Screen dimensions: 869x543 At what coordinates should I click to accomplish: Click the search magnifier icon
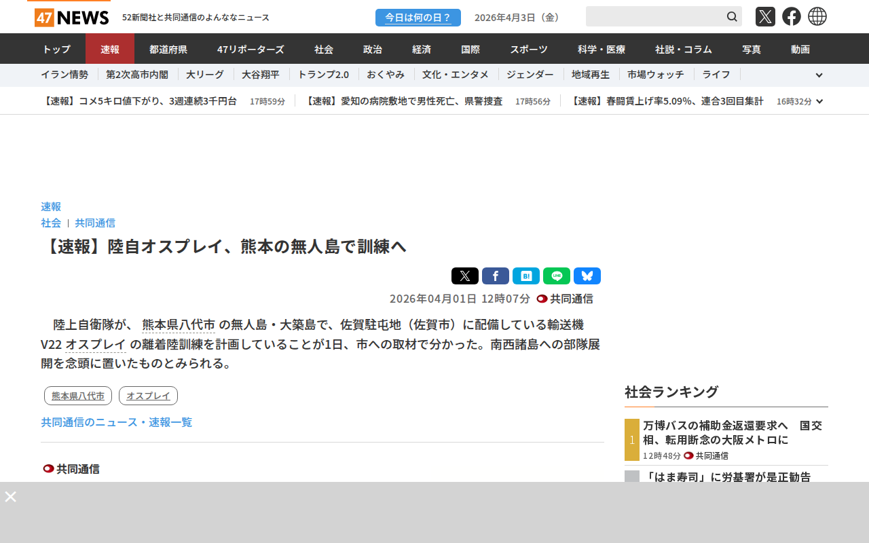(732, 16)
